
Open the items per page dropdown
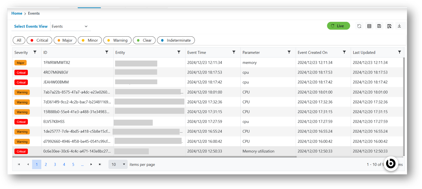pos(118,164)
